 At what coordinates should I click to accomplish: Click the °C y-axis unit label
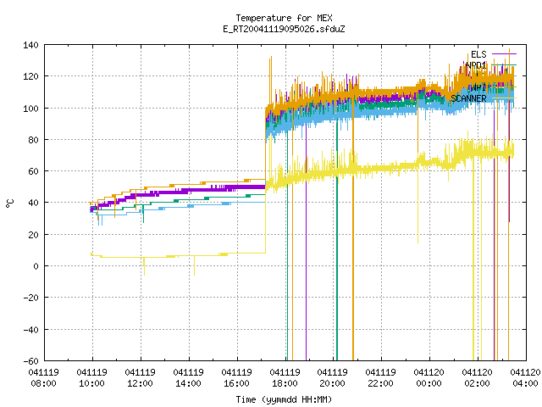(10, 203)
